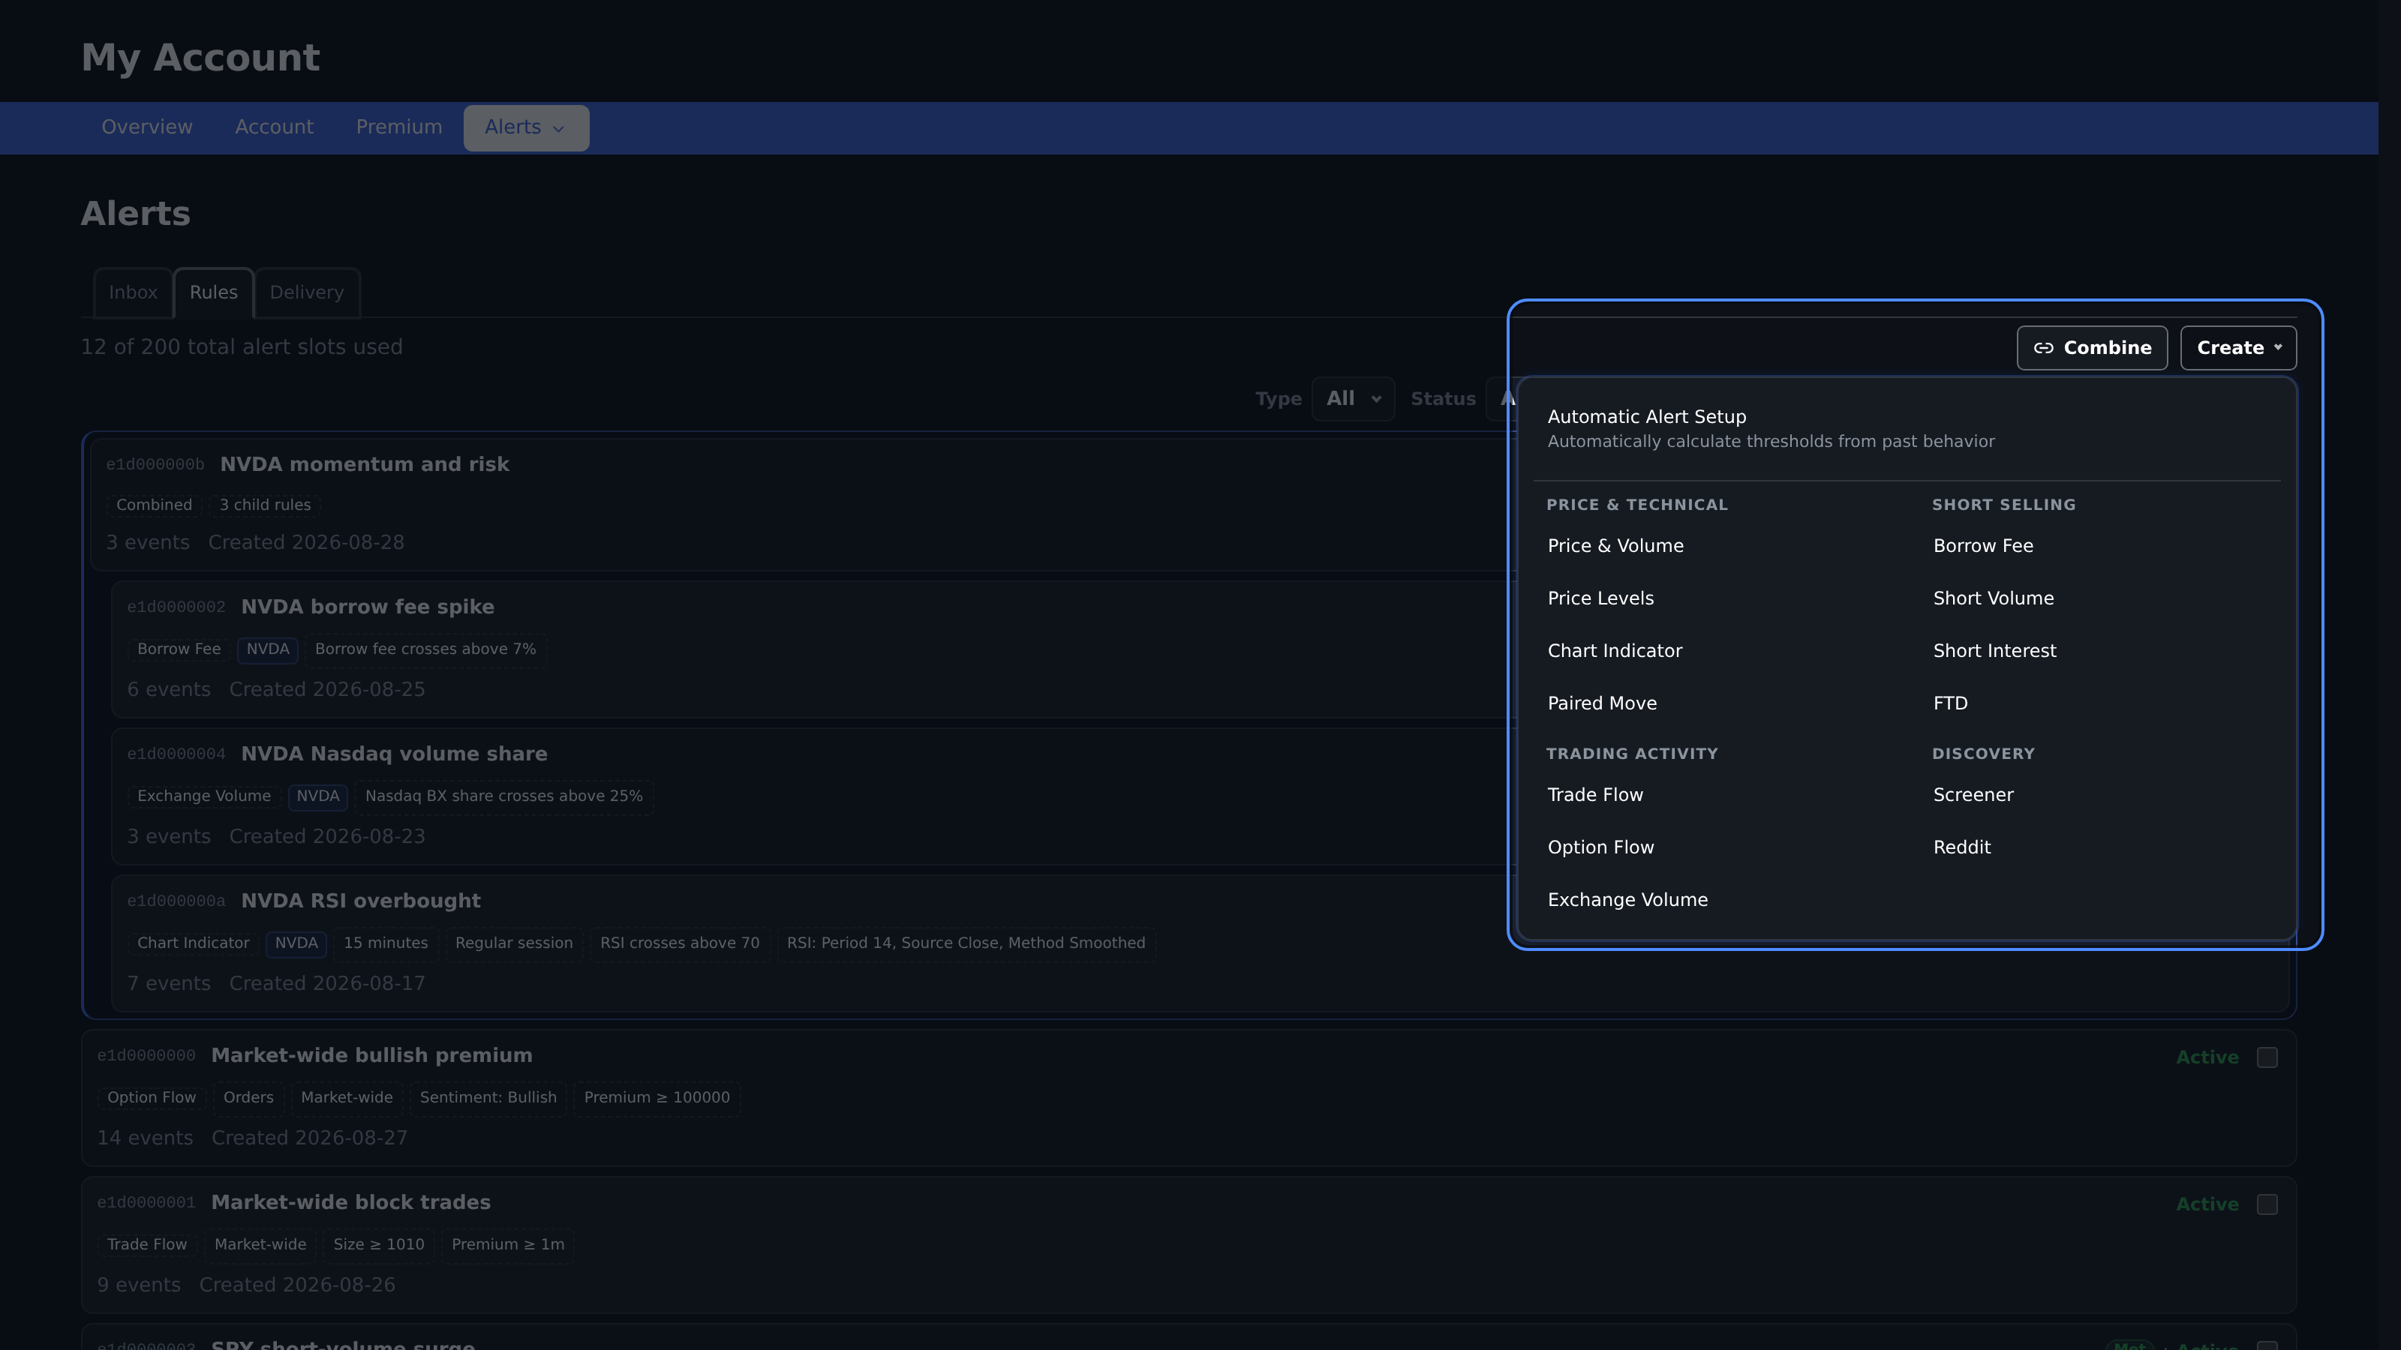2401x1350 pixels.
Task: Tick checkbox for Market-wide block trades
Action: click(2267, 1204)
